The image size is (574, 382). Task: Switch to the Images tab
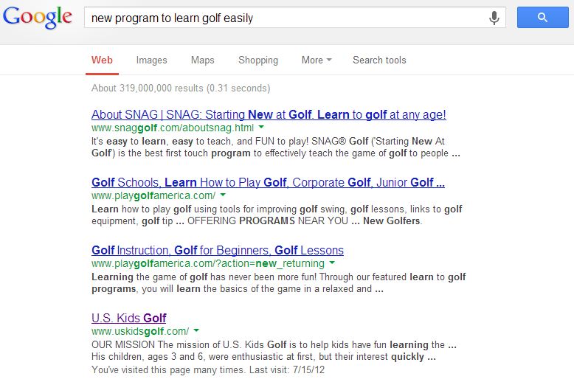151,60
